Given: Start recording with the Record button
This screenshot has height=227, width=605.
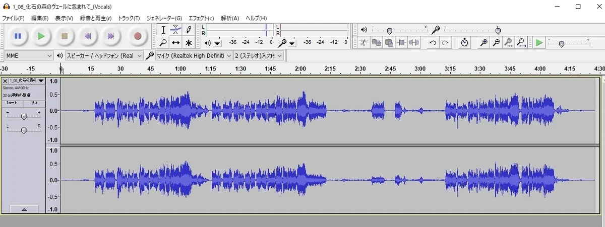Looking at the screenshot, I should pyautogui.click(x=137, y=36).
